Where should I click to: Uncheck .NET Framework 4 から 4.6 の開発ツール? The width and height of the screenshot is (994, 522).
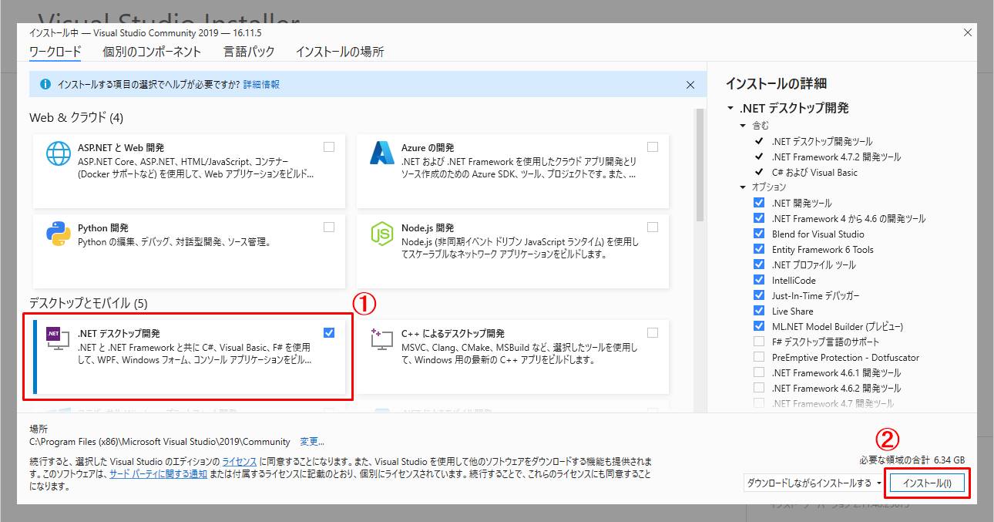pos(759,218)
